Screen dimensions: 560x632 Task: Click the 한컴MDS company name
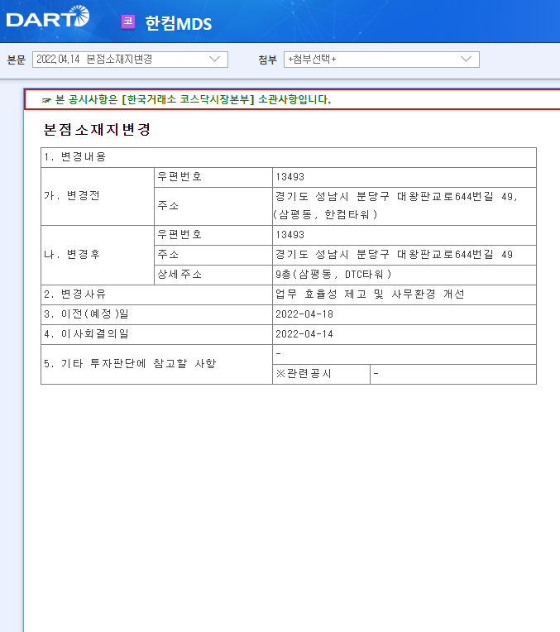[178, 23]
